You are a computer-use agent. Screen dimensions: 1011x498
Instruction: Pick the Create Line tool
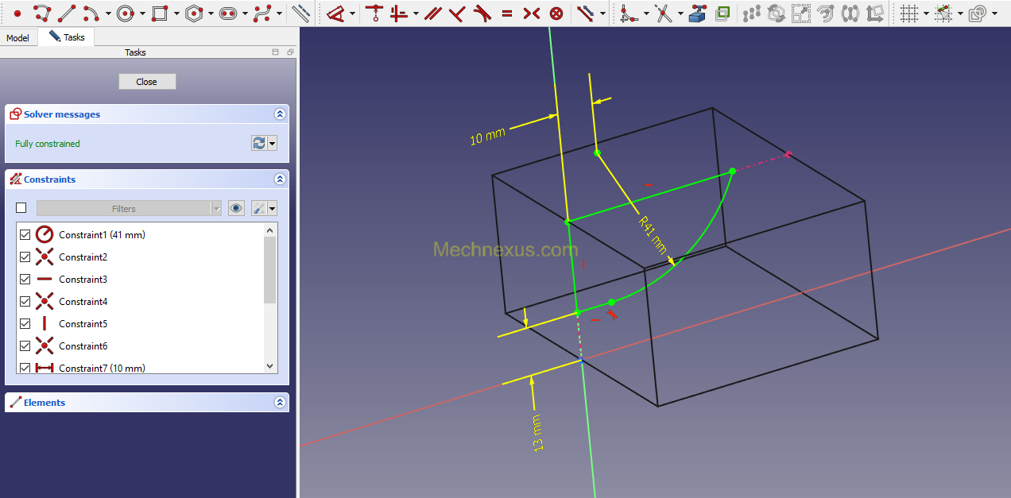click(x=67, y=14)
